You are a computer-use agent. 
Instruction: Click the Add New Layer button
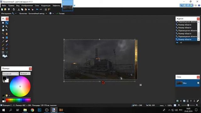(177, 101)
